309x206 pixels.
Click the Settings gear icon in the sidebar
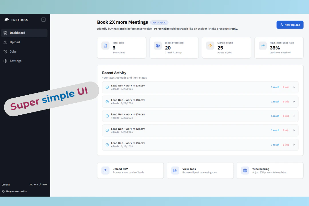pos(5,61)
